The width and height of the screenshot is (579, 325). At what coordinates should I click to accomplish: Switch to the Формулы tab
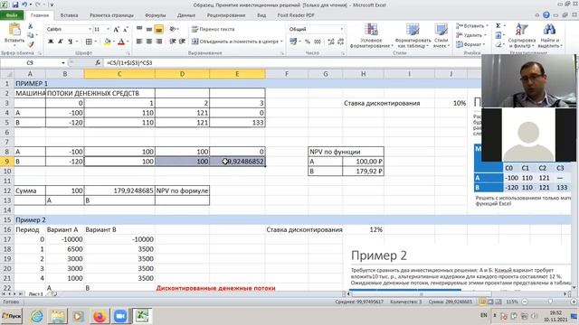(x=155, y=15)
